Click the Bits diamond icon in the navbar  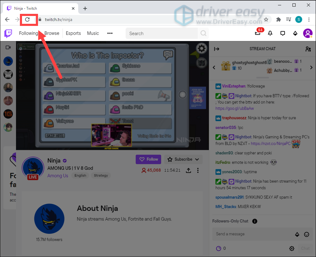tap(295, 33)
